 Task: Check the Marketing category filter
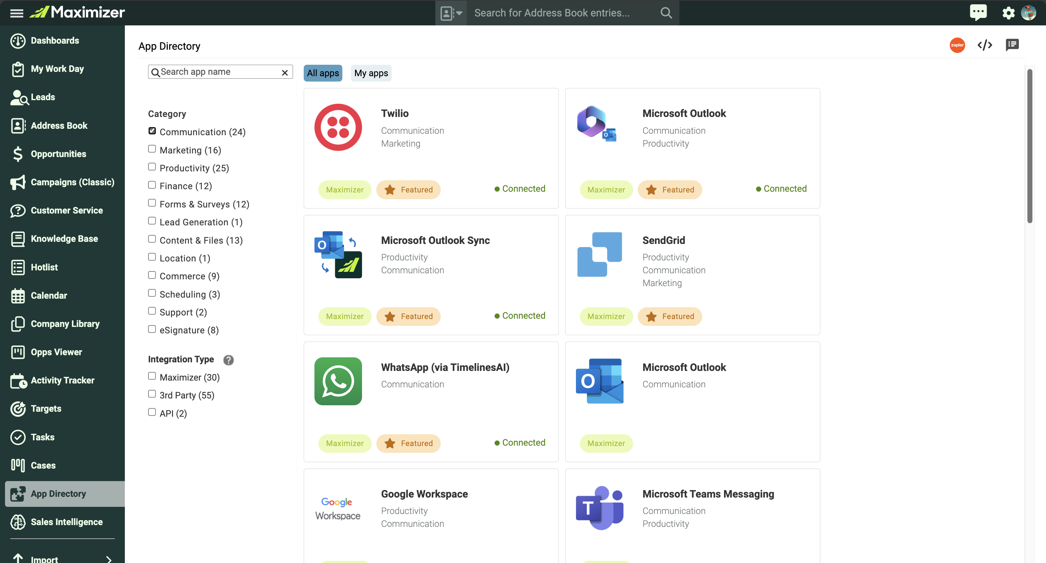coord(152,149)
